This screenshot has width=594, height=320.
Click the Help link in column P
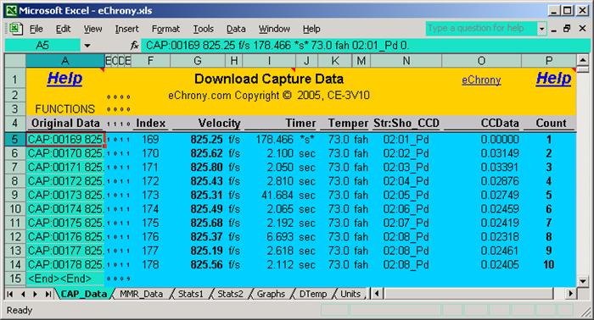coord(553,79)
